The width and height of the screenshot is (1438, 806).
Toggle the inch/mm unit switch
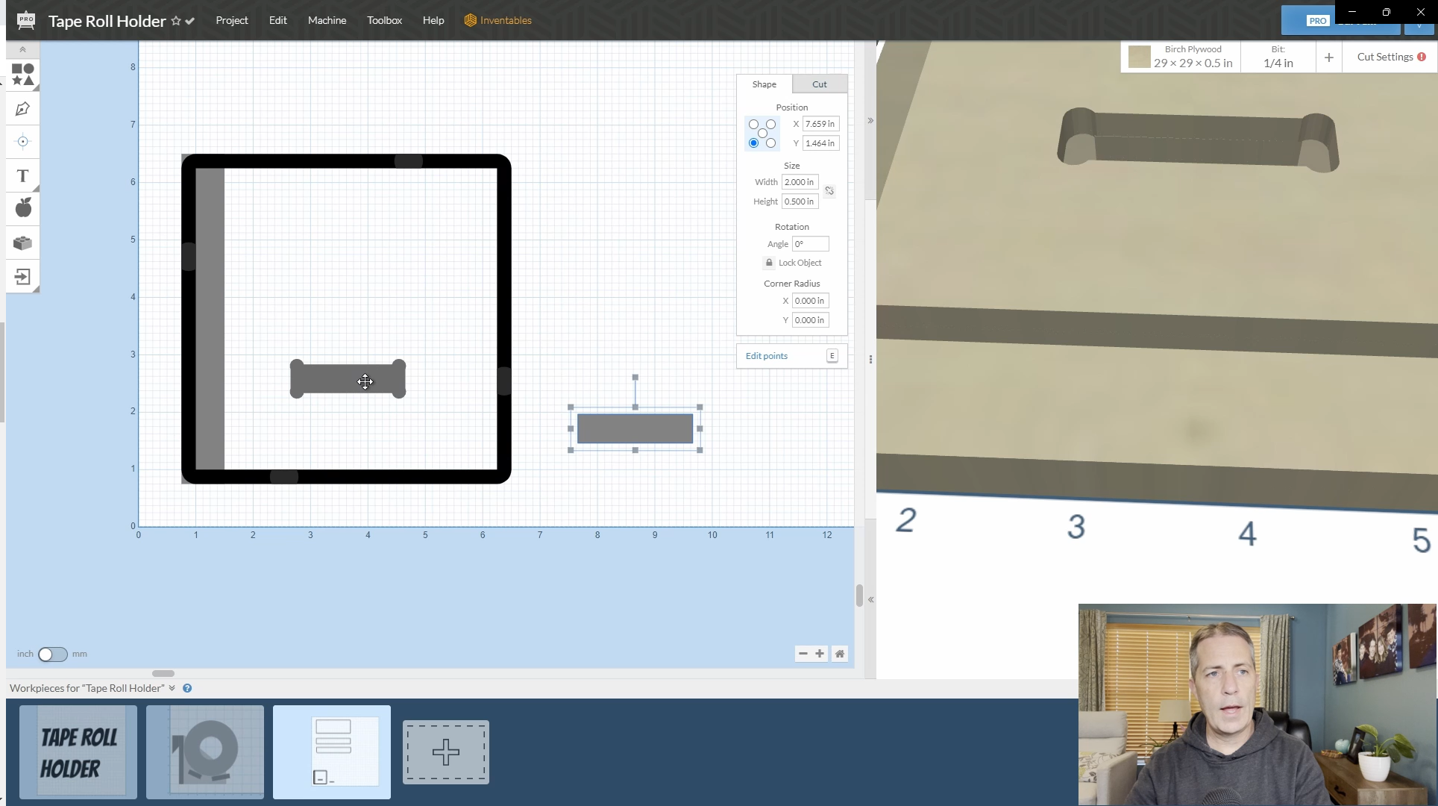52,655
